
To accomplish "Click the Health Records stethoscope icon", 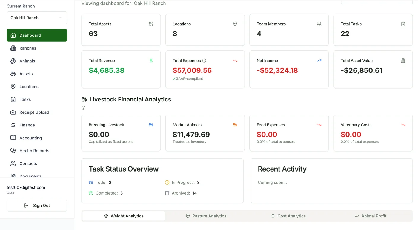I will tap(13, 151).
